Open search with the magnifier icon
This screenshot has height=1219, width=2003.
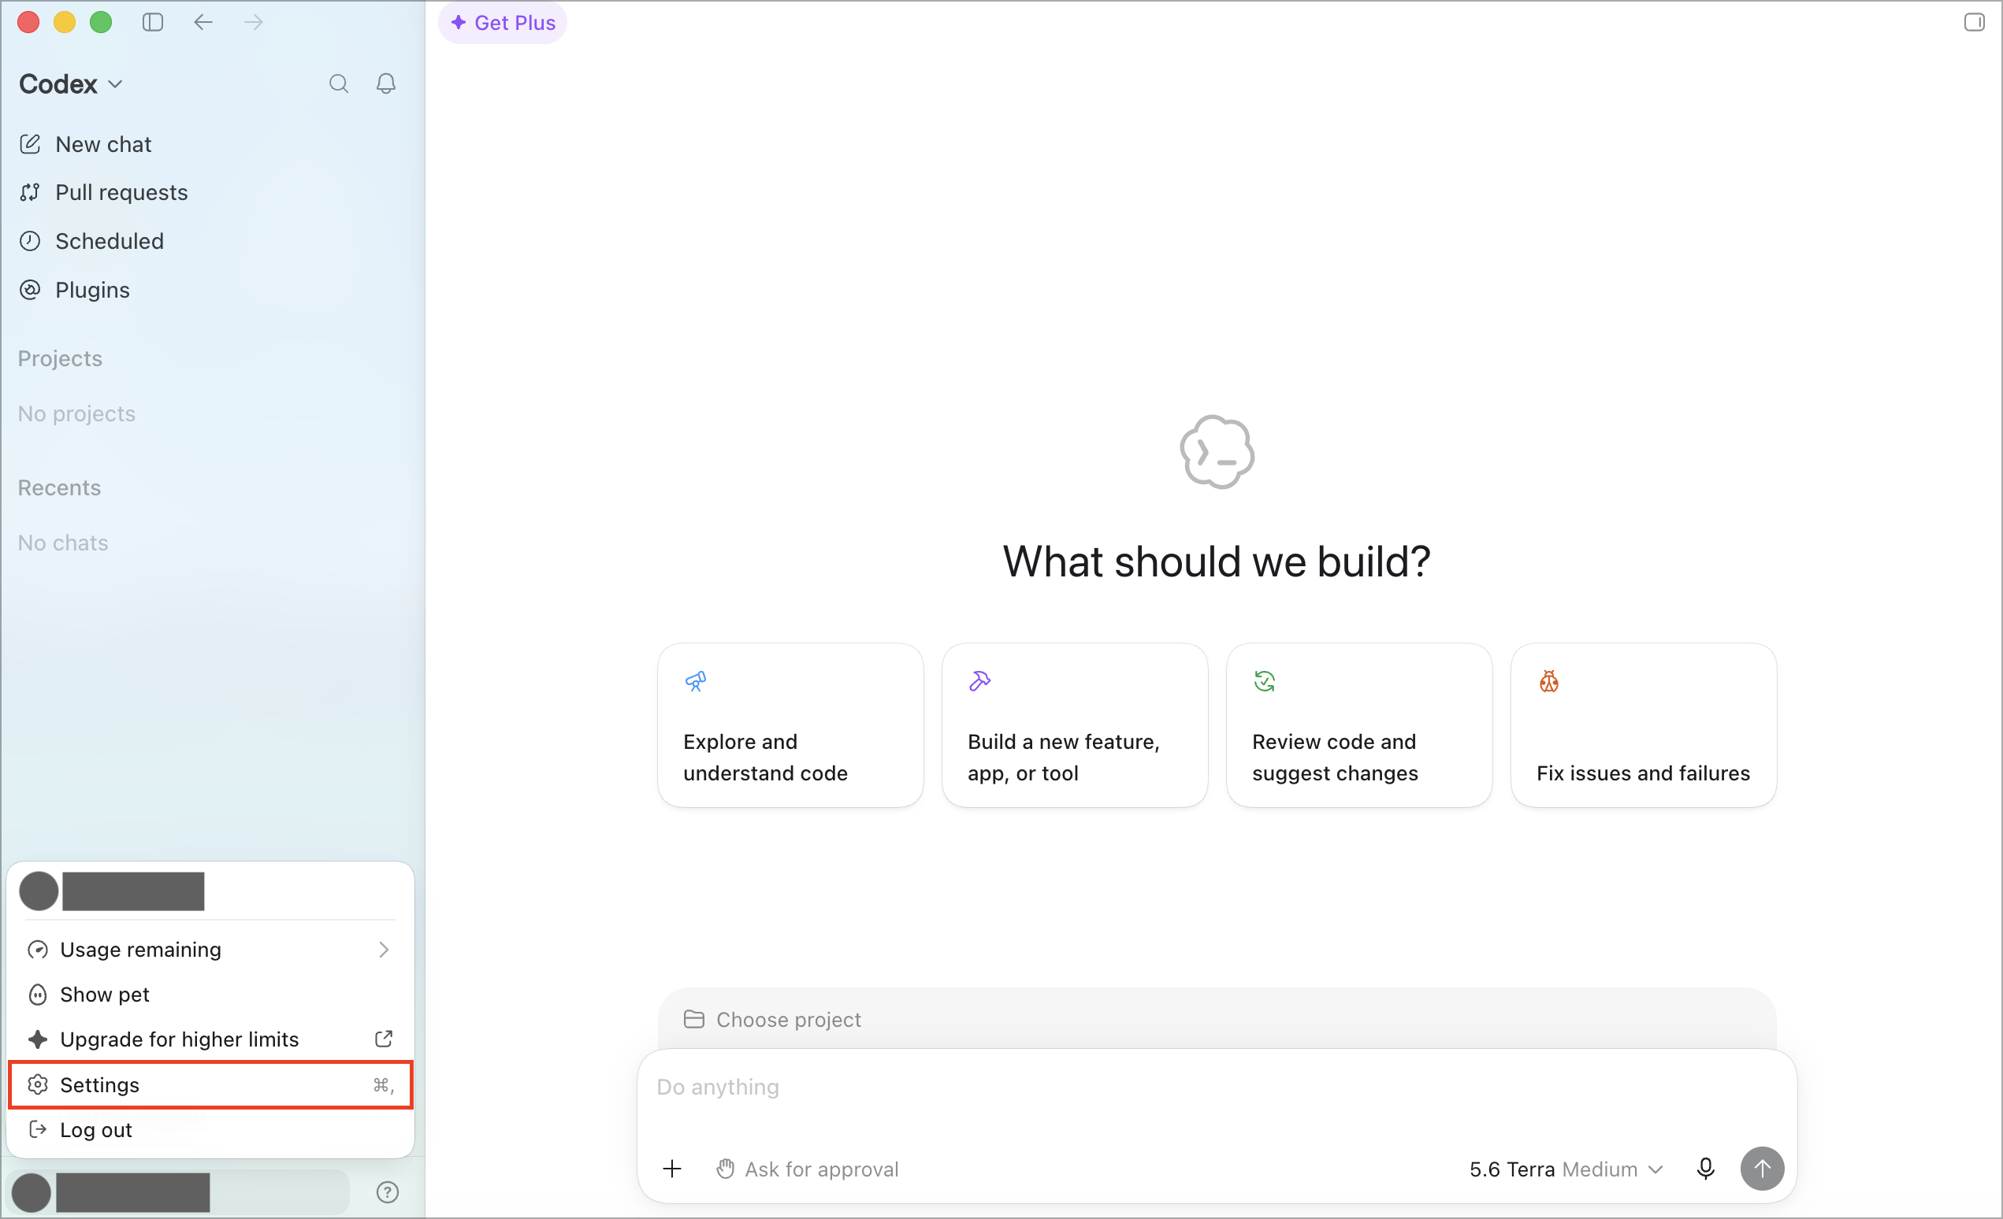339,83
